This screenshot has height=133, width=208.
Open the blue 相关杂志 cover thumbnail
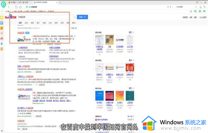100,96
